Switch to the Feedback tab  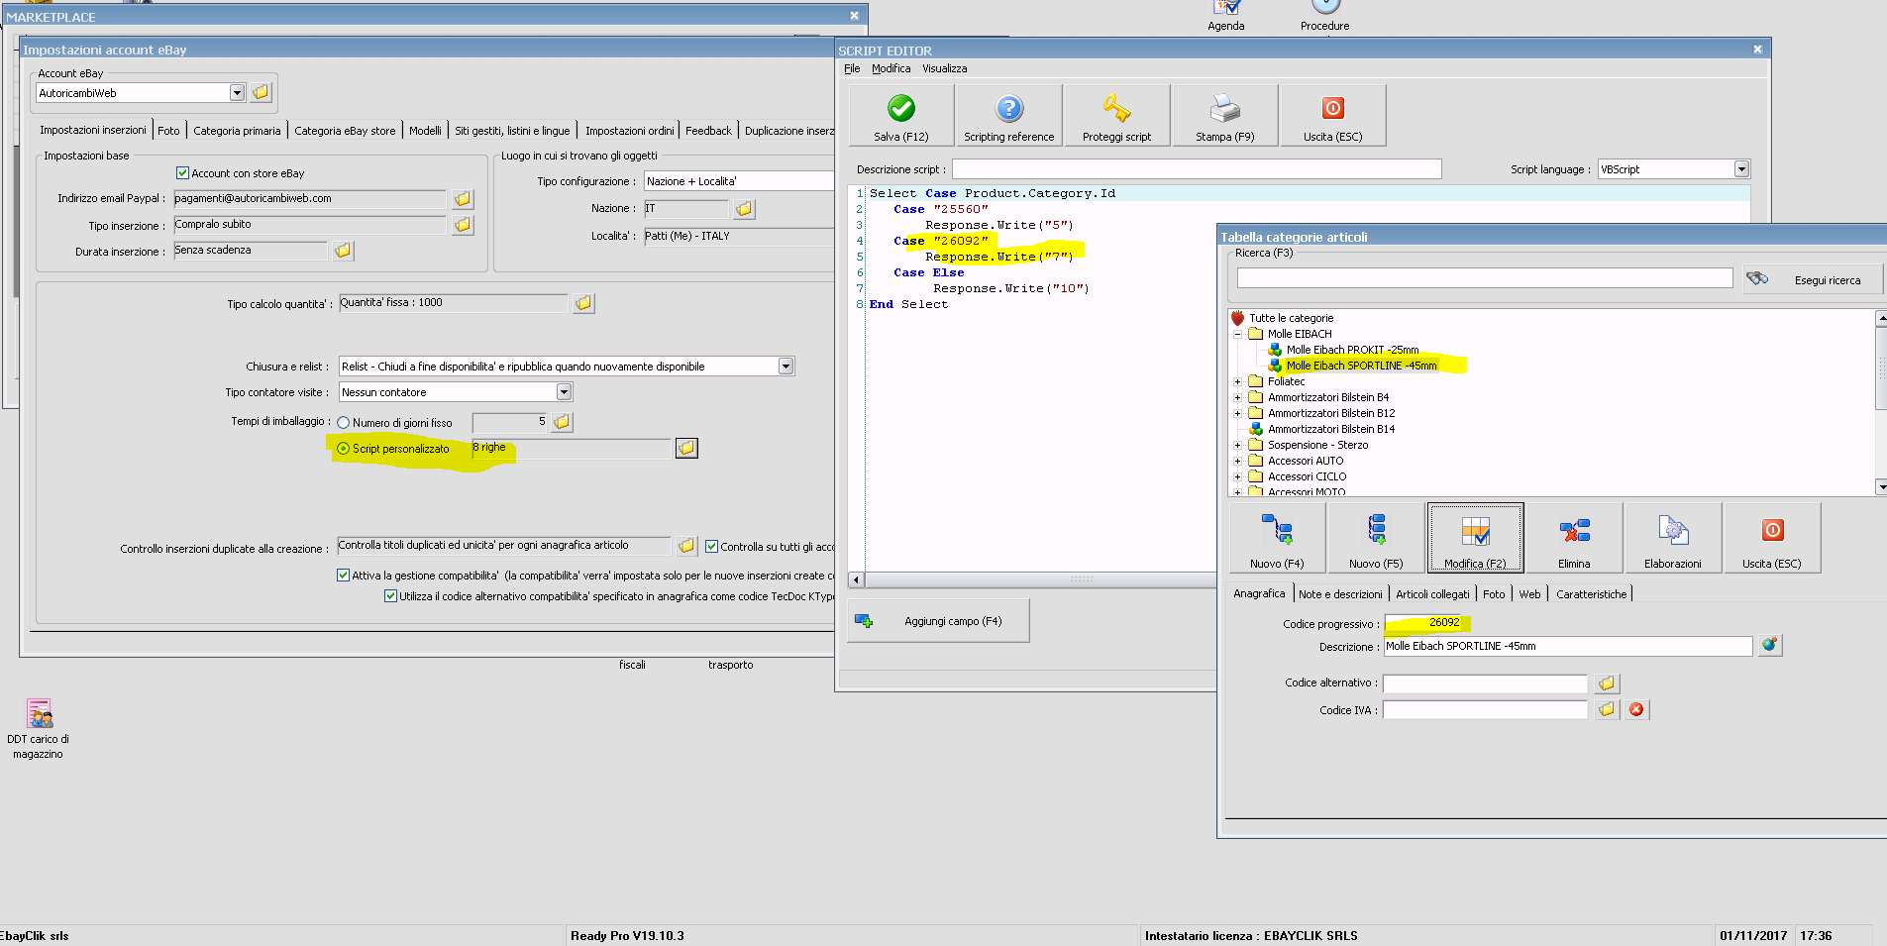tap(708, 131)
